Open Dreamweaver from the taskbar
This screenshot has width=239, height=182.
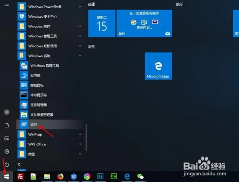[x=114, y=176]
